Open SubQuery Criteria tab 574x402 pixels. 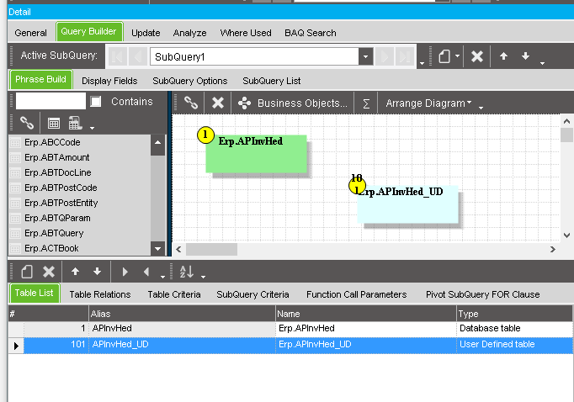[252, 294]
